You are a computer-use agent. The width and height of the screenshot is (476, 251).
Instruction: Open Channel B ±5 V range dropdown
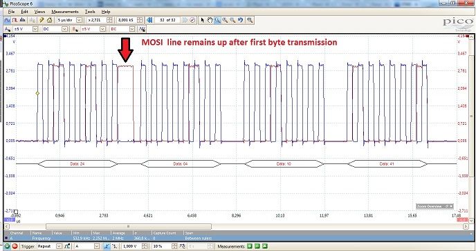click(102, 29)
